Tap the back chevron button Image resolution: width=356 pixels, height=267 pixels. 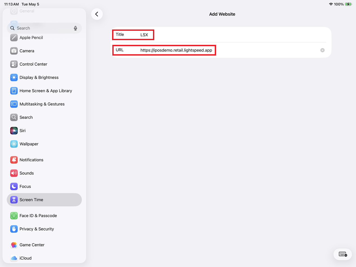click(97, 14)
